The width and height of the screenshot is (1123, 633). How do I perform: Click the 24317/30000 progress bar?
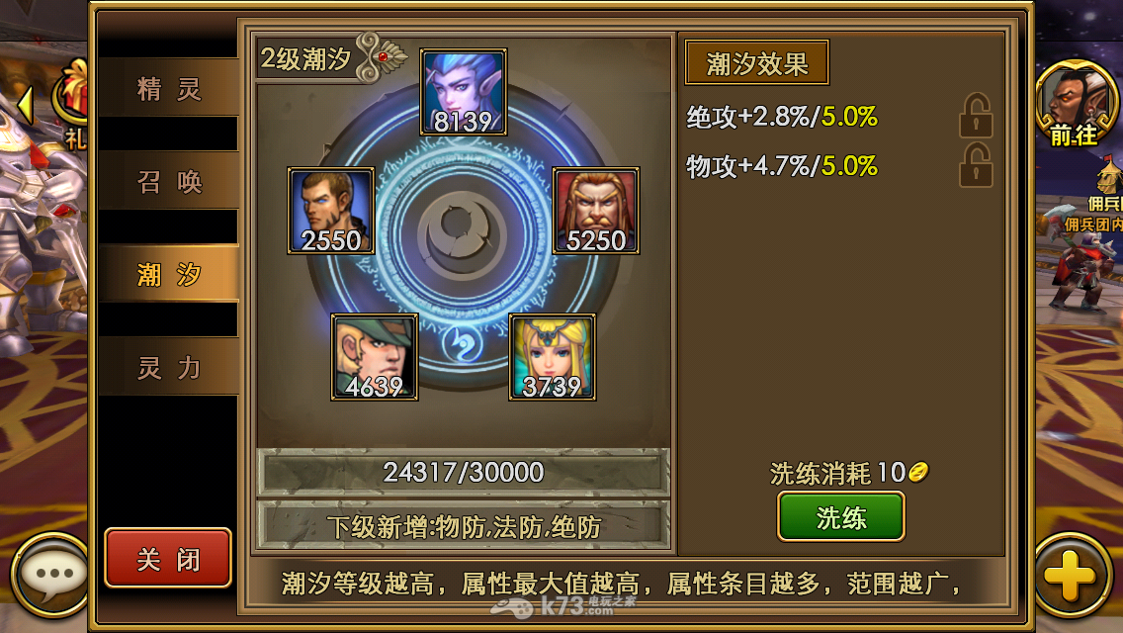pos(464,473)
